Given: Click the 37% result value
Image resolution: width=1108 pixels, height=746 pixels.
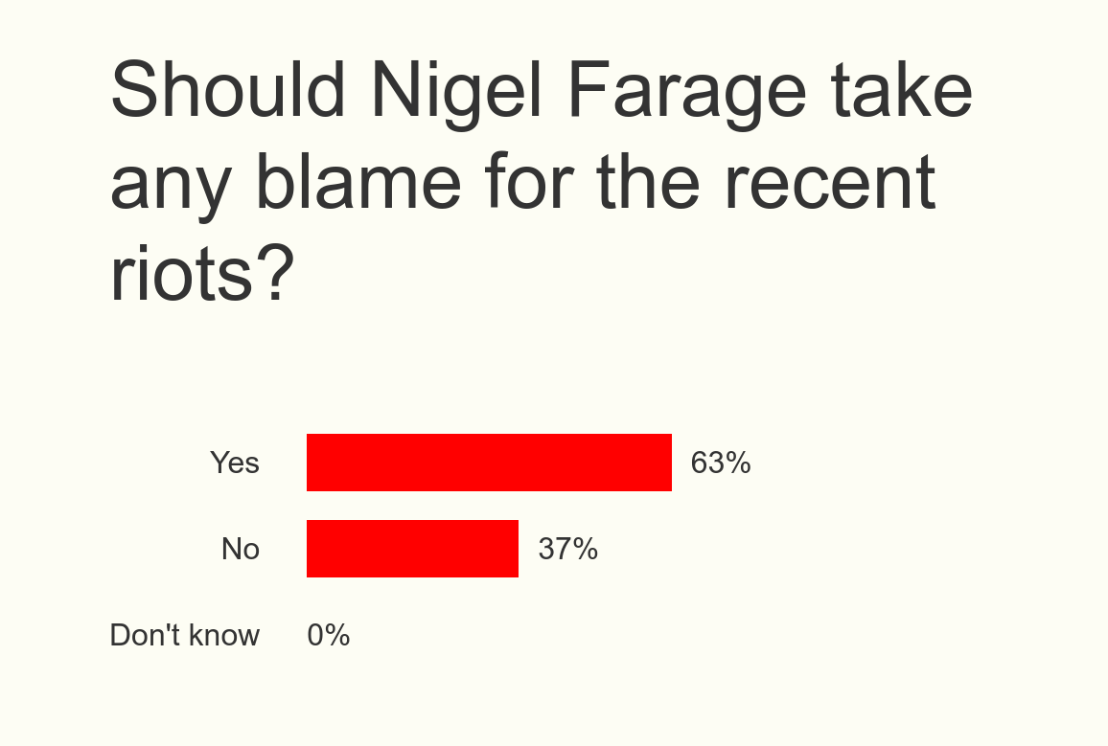Looking at the screenshot, I should point(568,550).
